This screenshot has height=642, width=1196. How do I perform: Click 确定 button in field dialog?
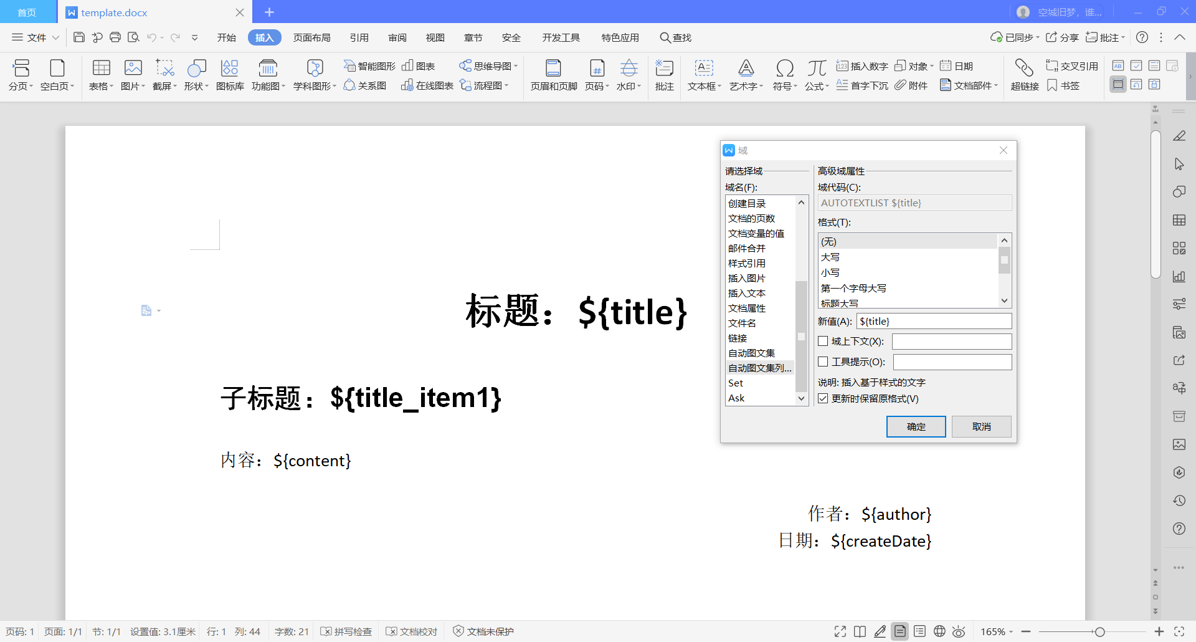point(916,426)
